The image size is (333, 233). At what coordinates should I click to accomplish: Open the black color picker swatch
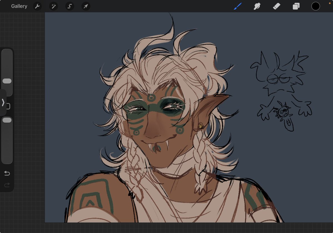316,6
